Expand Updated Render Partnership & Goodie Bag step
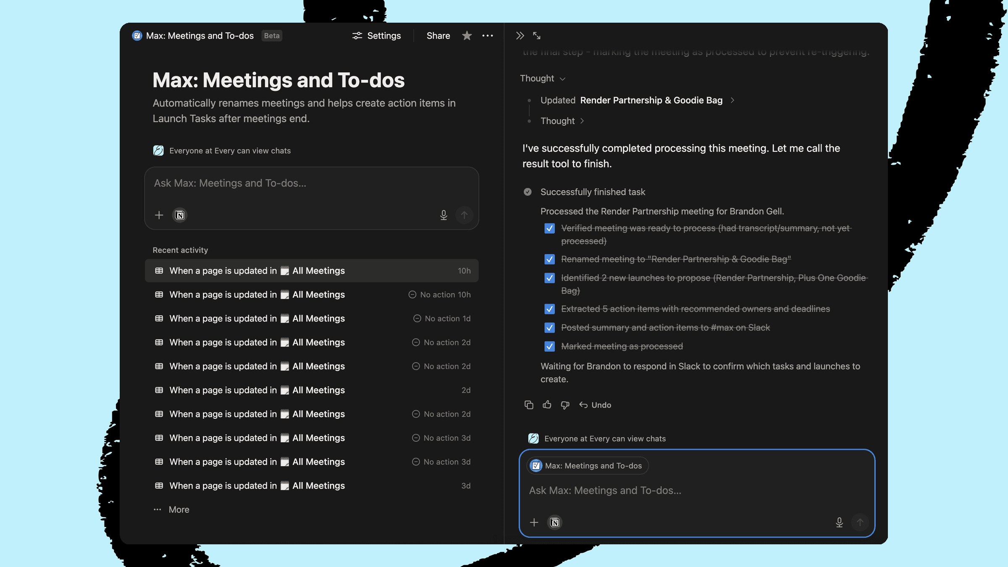The image size is (1008, 567). 732,100
